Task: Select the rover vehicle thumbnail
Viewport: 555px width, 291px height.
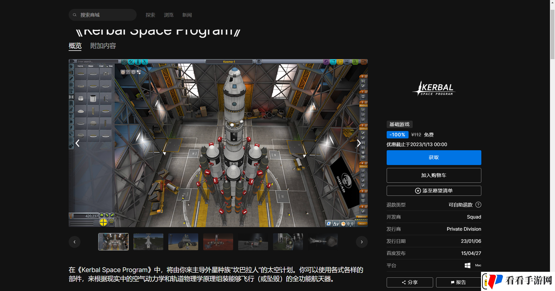Action: coord(183,242)
